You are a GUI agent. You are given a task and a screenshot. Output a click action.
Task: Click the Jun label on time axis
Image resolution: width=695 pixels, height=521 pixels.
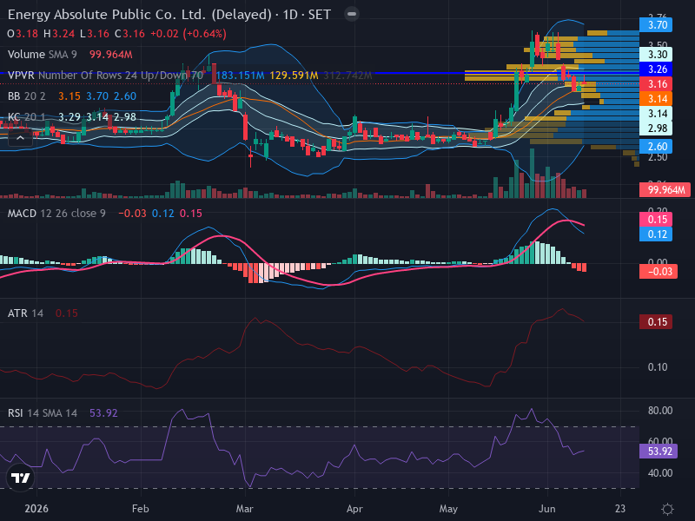(x=547, y=509)
